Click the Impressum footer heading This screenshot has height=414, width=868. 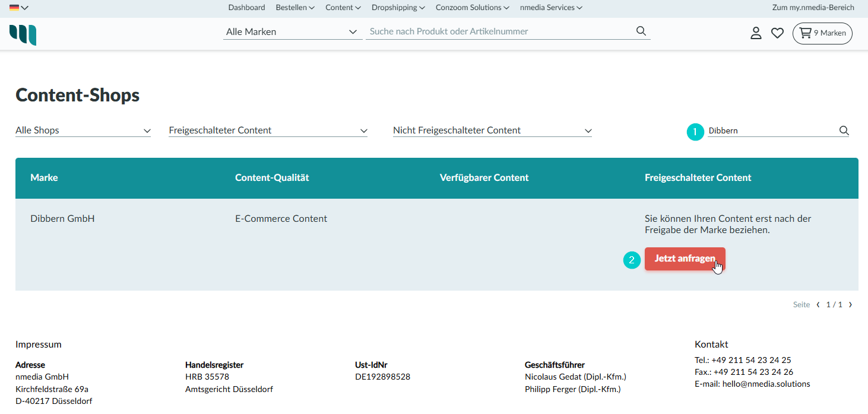[x=39, y=345]
